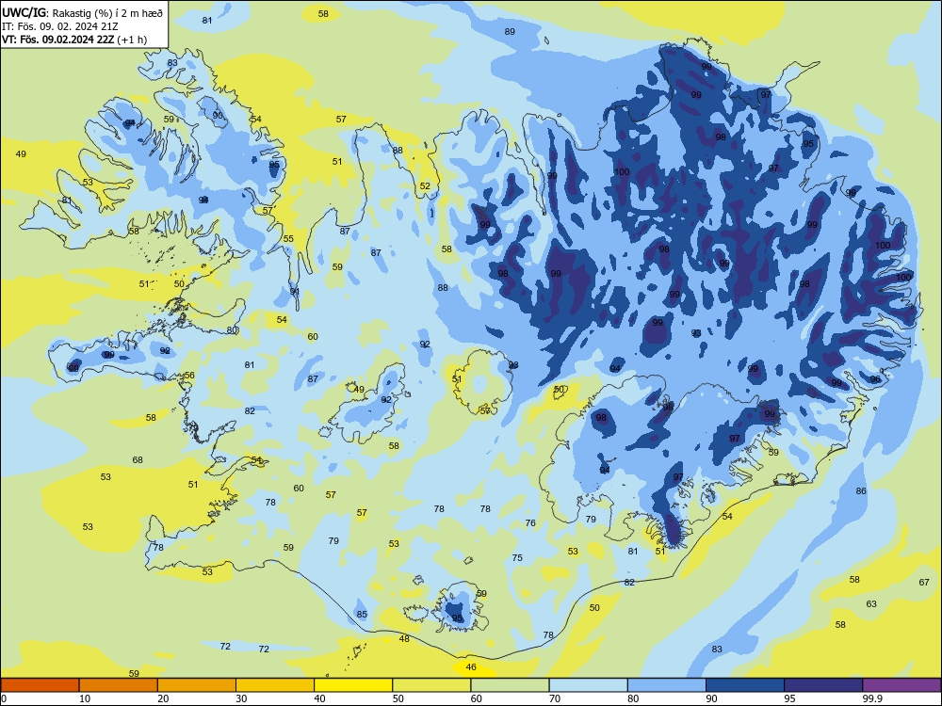Click the humidity value 85 on the map
Viewport: 942px width, 706px height.
tap(362, 614)
